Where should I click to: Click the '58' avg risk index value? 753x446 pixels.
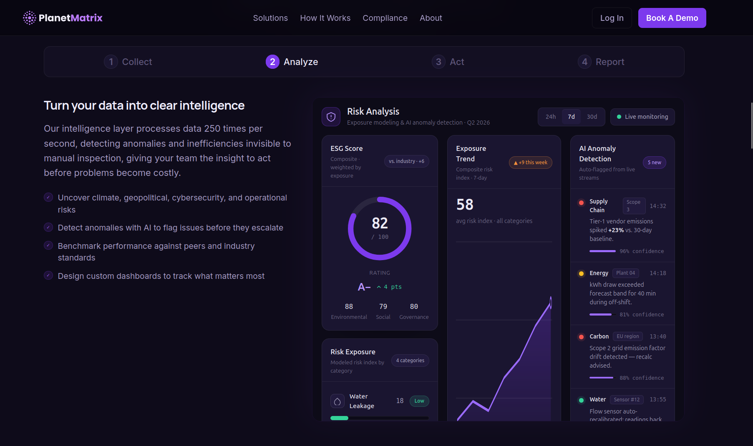pyautogui.click(x=465, y=205)
